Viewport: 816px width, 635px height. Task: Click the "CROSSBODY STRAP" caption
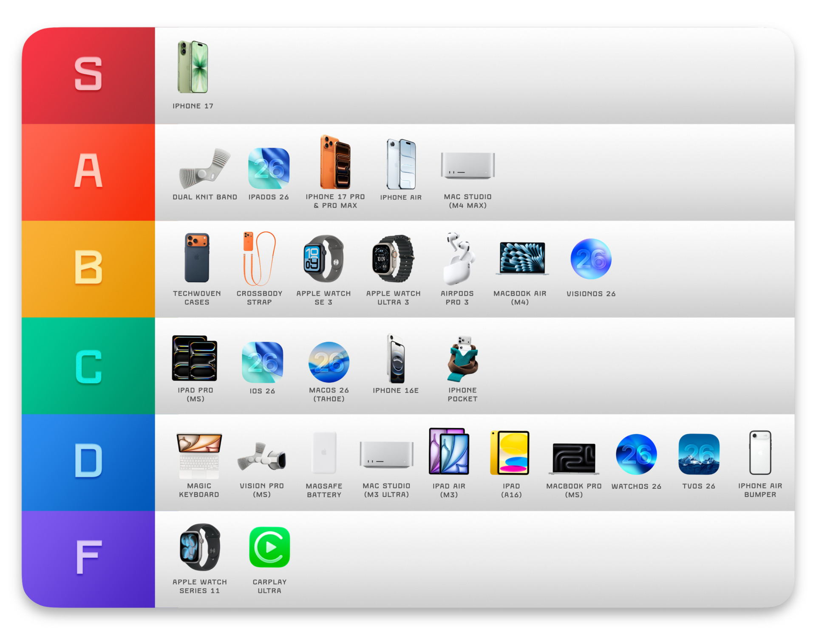259,298
